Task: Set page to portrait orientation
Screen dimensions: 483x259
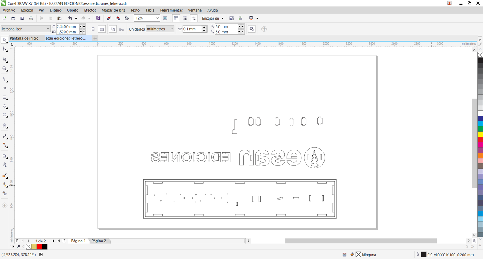Action: pos(93,29)
